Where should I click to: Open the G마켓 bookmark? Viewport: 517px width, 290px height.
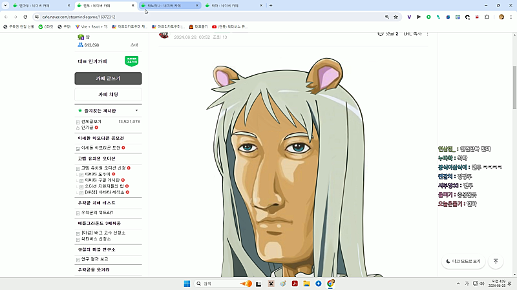[x=46, y=26]
